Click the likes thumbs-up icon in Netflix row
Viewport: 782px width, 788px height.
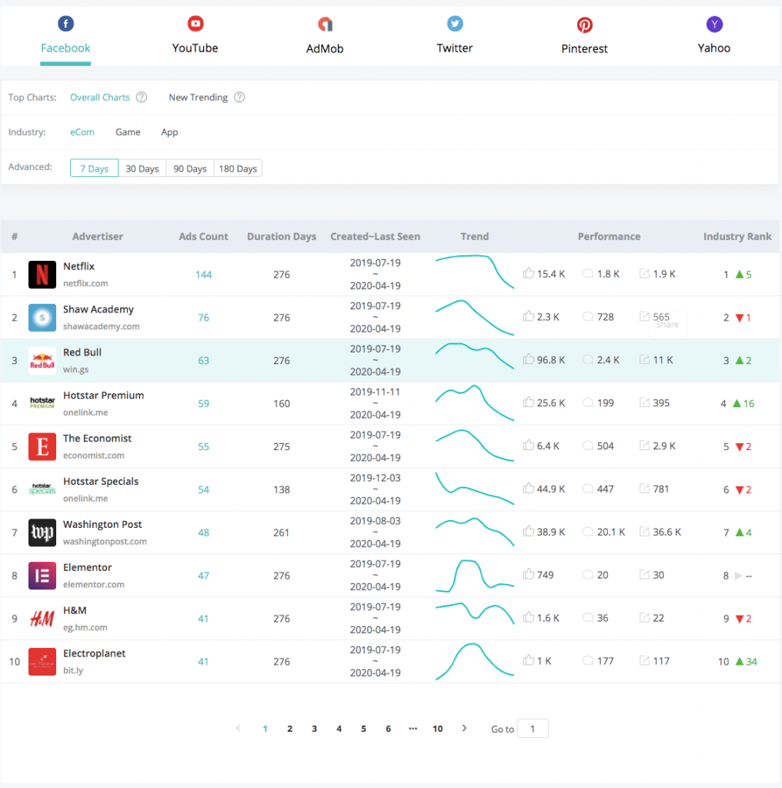[x=528, y=273]
